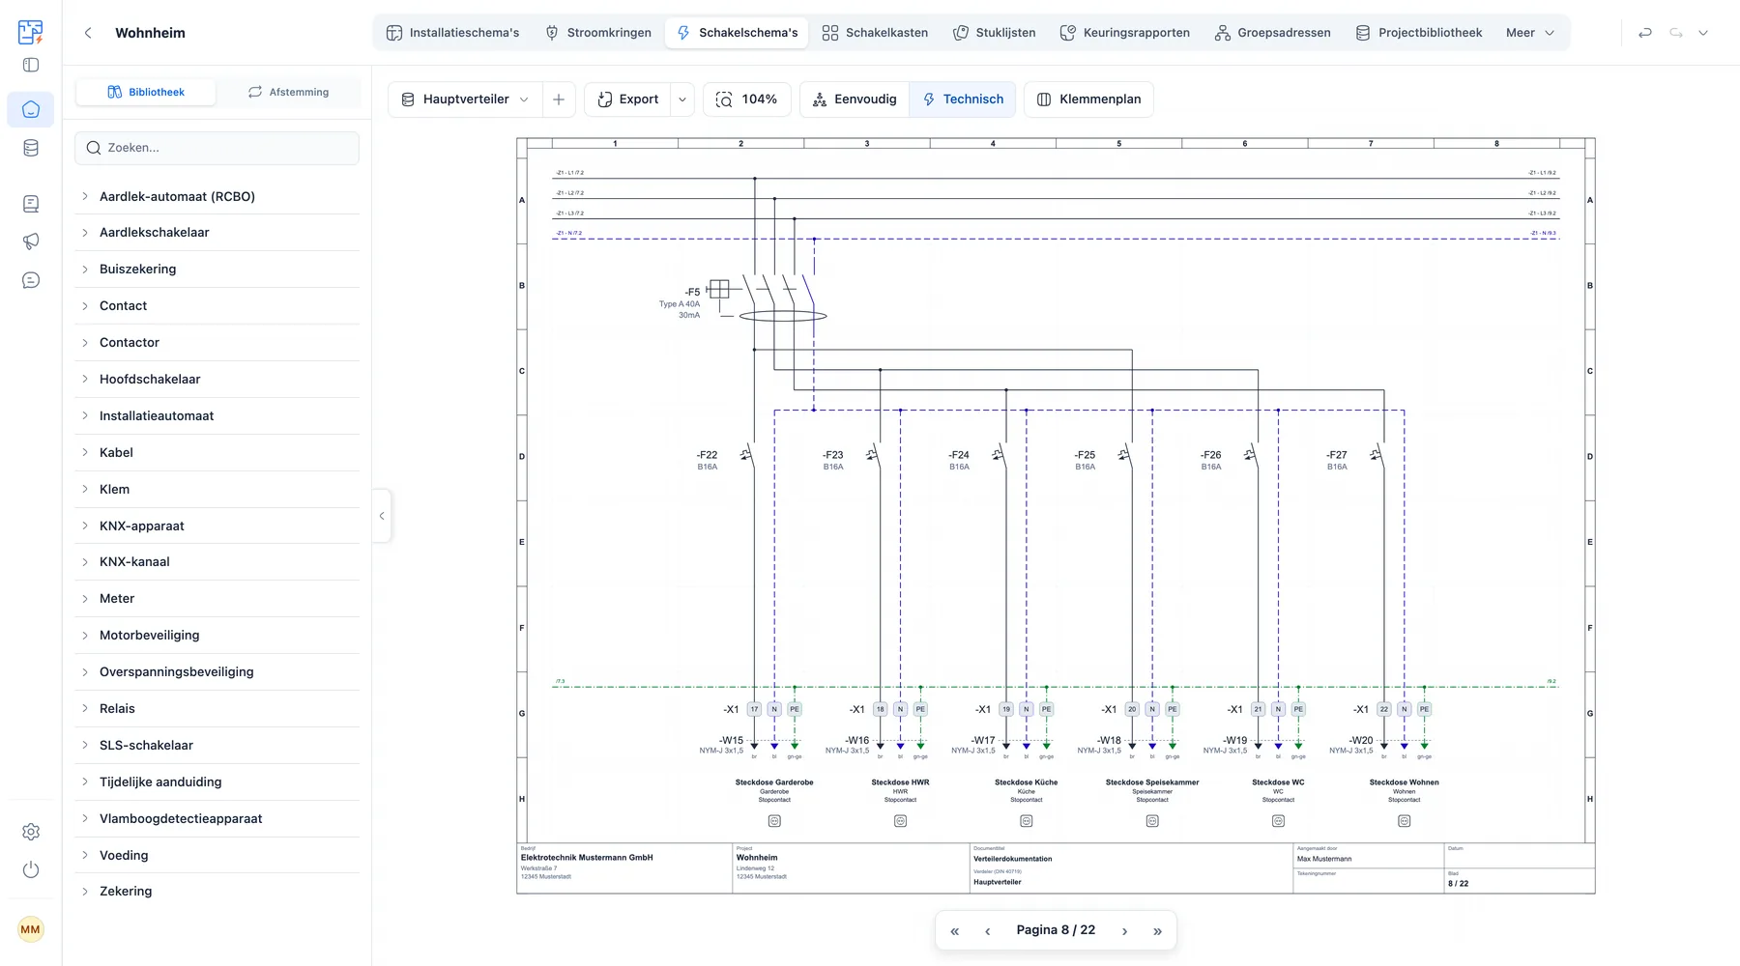Image resolution: width=1740 pixels, height=966 pixels.
Task: Open the Stroomkringen tab
Action: pos(598,33)
